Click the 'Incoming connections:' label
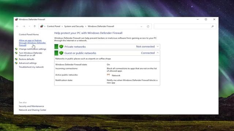Image resolution: width=234 pixels, height=131 pixels. 67,68
